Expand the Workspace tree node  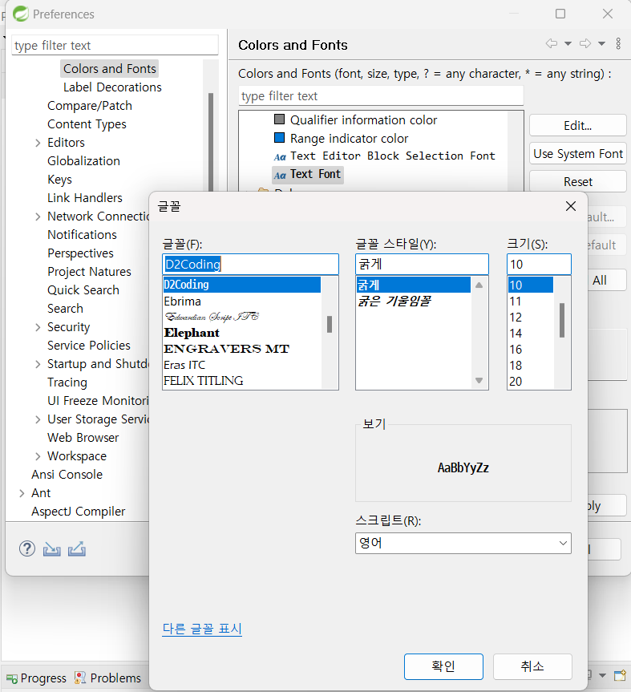pos(38,456)
